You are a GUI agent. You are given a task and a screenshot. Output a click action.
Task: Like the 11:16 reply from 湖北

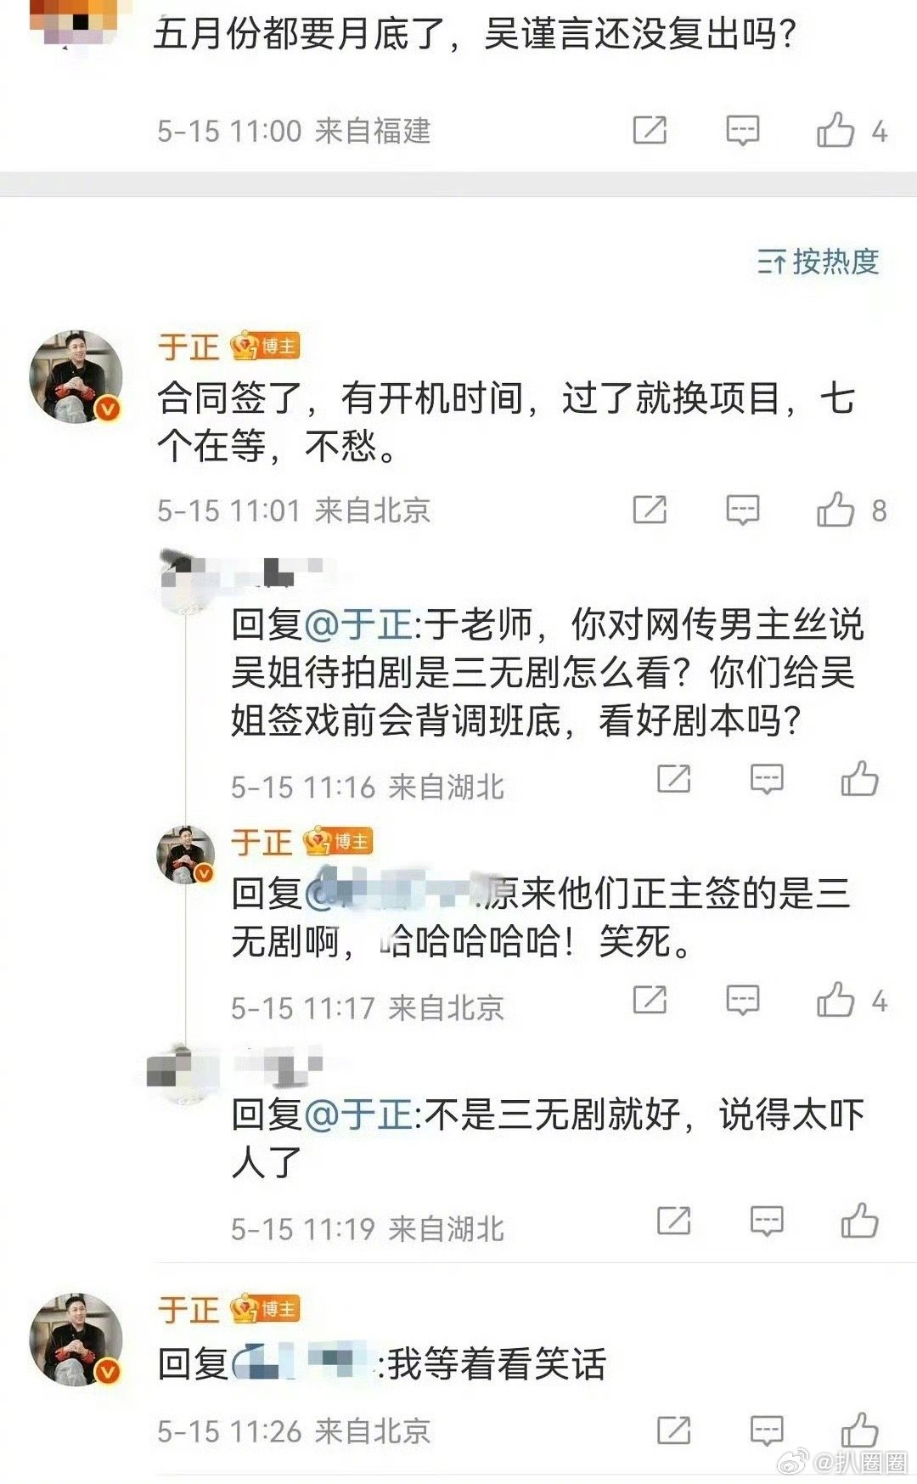pyautogui.click(x=859, y=778)
